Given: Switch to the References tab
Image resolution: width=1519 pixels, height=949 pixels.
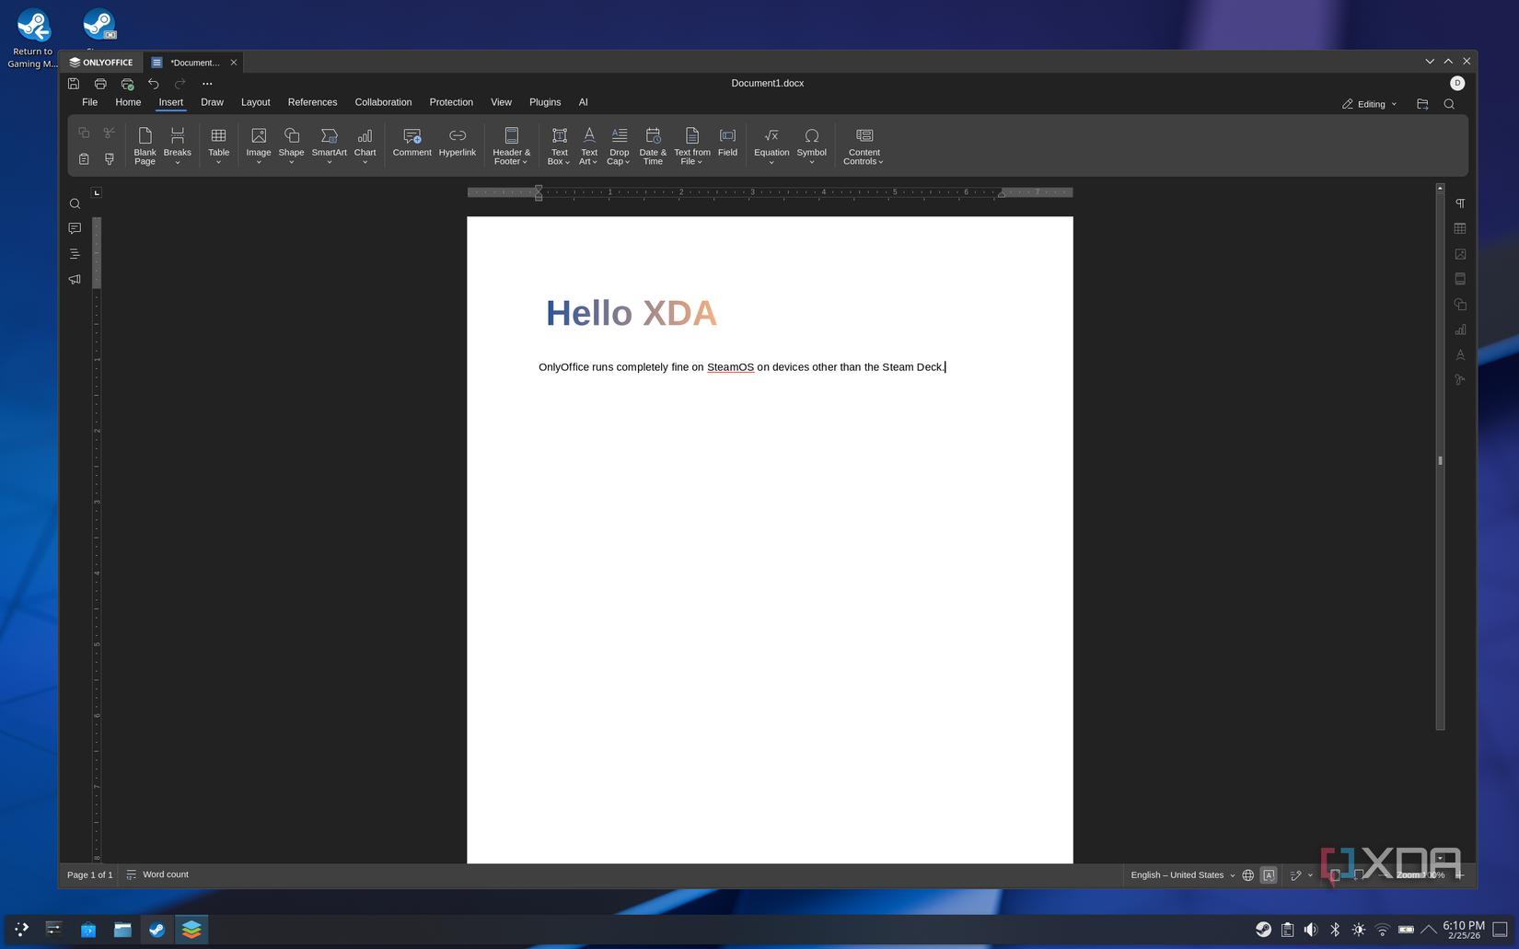Looking at the screenshot, I should pos(312,102).
